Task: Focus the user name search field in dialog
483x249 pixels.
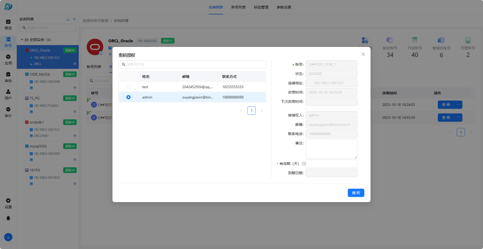Action: pos(192,64)
